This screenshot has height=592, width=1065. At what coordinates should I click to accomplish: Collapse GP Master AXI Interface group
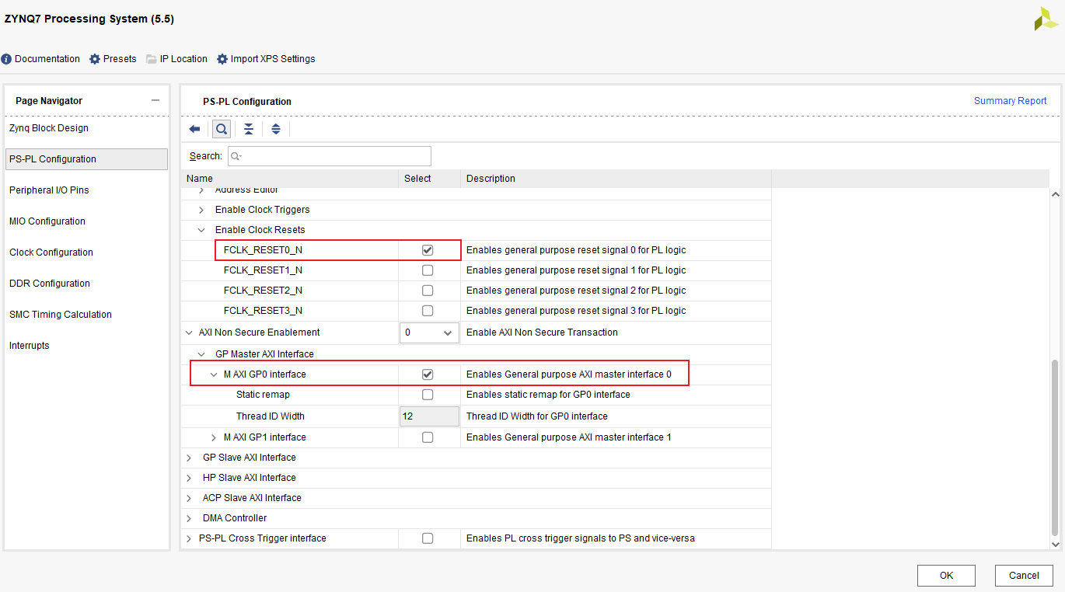coord(201,354)
